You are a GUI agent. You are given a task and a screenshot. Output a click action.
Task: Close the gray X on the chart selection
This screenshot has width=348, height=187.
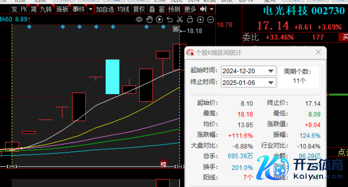click(x=175, y=29)
